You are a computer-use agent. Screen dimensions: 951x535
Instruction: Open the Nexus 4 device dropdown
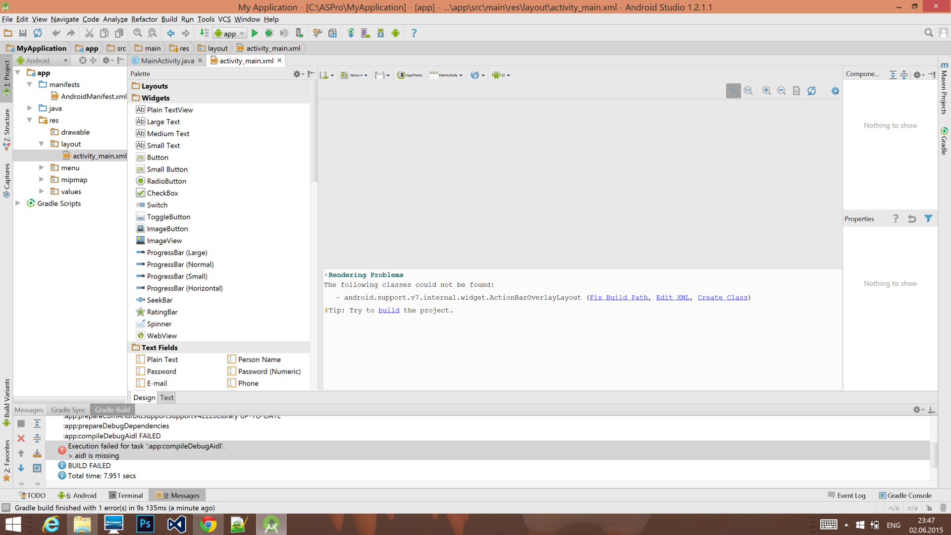354,75
